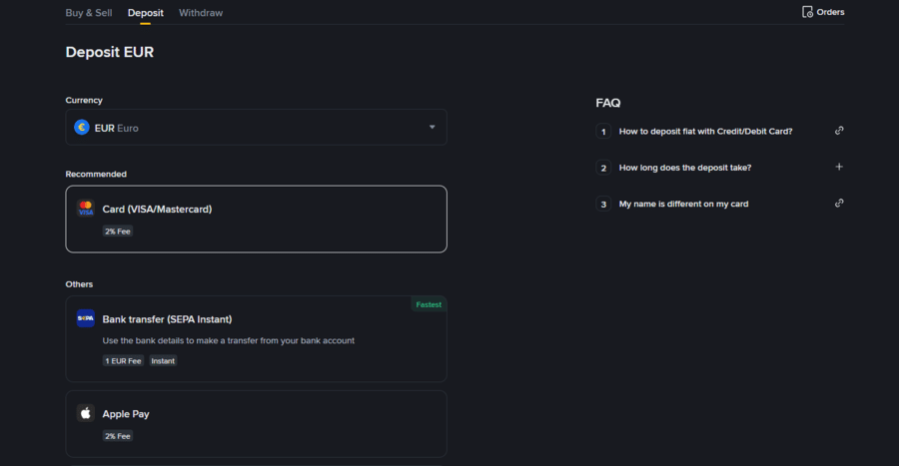
Task: Click the VISA/Mastercard logo icon
Action: [x=86, y=209]
